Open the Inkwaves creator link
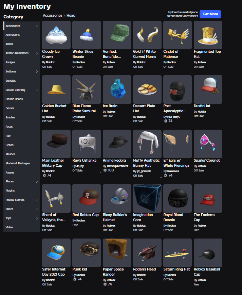The height and width of the screenshot is (295, 242). point(173,171)
